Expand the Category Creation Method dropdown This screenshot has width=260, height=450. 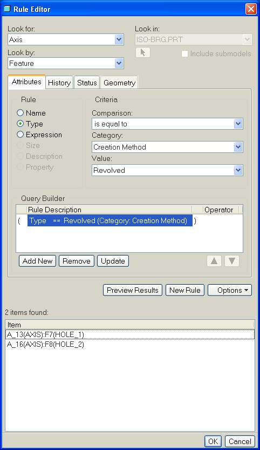click(167, 147)
